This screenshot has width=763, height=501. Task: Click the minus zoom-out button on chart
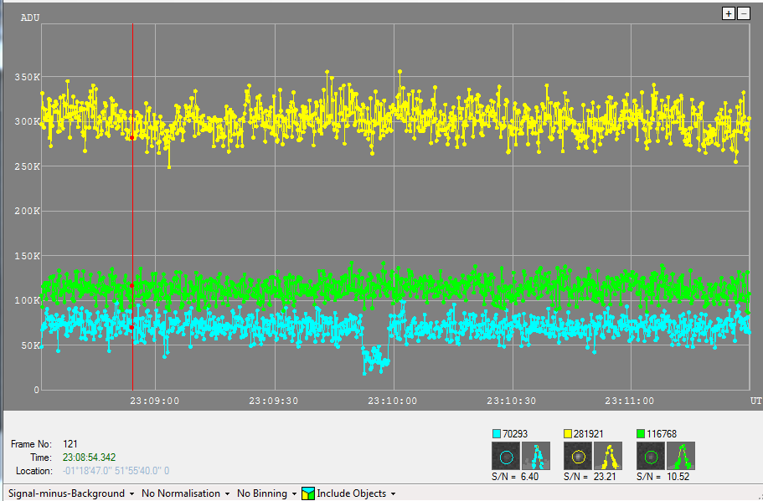pos(743,13)
